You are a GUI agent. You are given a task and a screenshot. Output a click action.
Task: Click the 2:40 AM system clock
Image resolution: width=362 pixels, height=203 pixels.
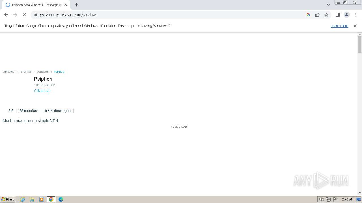tap(348, 199)
